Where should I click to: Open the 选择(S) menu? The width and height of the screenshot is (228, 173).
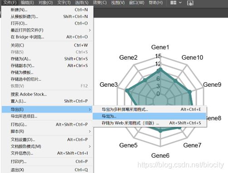click(x=82, y=3)
